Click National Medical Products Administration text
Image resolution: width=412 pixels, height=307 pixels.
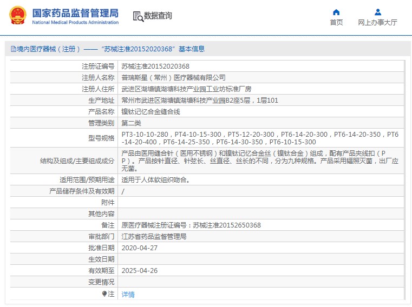click(75, 23)
